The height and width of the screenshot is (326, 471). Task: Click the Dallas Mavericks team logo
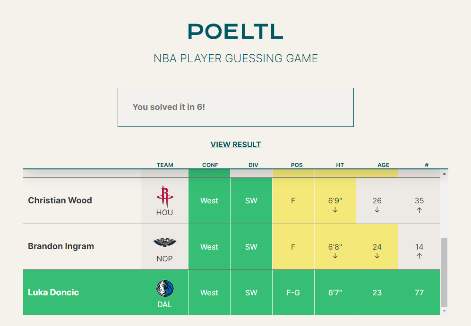click(164, 288)
